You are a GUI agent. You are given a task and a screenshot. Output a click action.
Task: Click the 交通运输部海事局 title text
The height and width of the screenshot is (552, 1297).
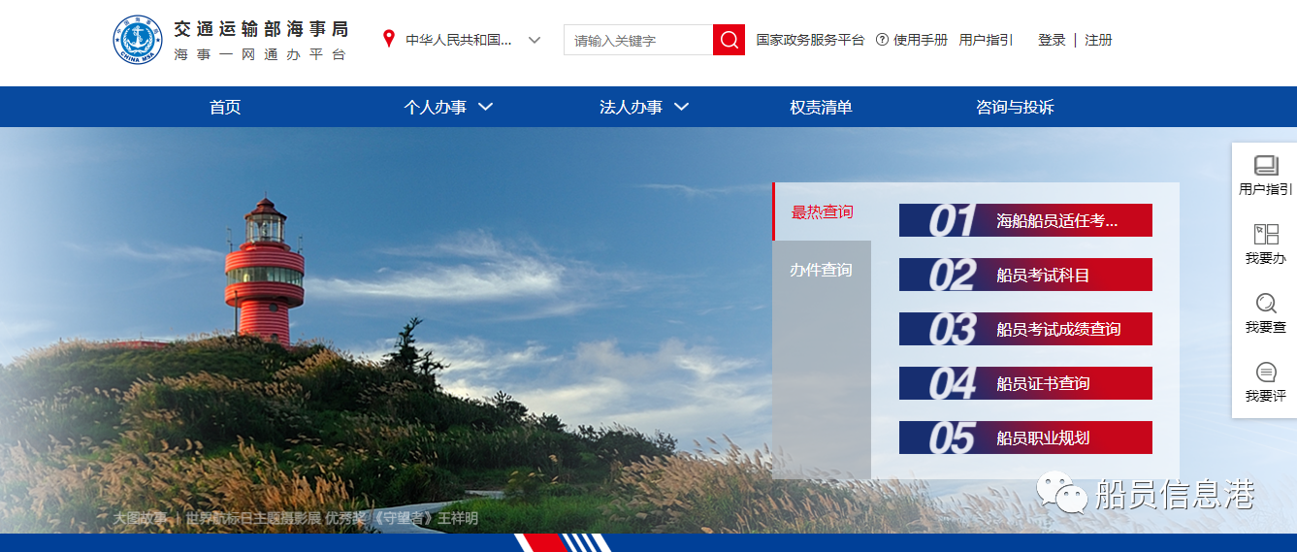(x=261, y=29)
